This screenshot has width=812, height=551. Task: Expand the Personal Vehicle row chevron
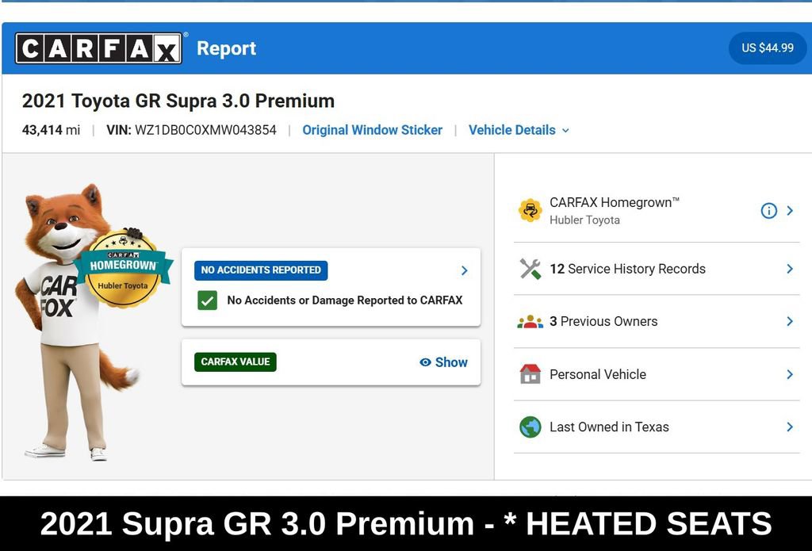(790, 374)
